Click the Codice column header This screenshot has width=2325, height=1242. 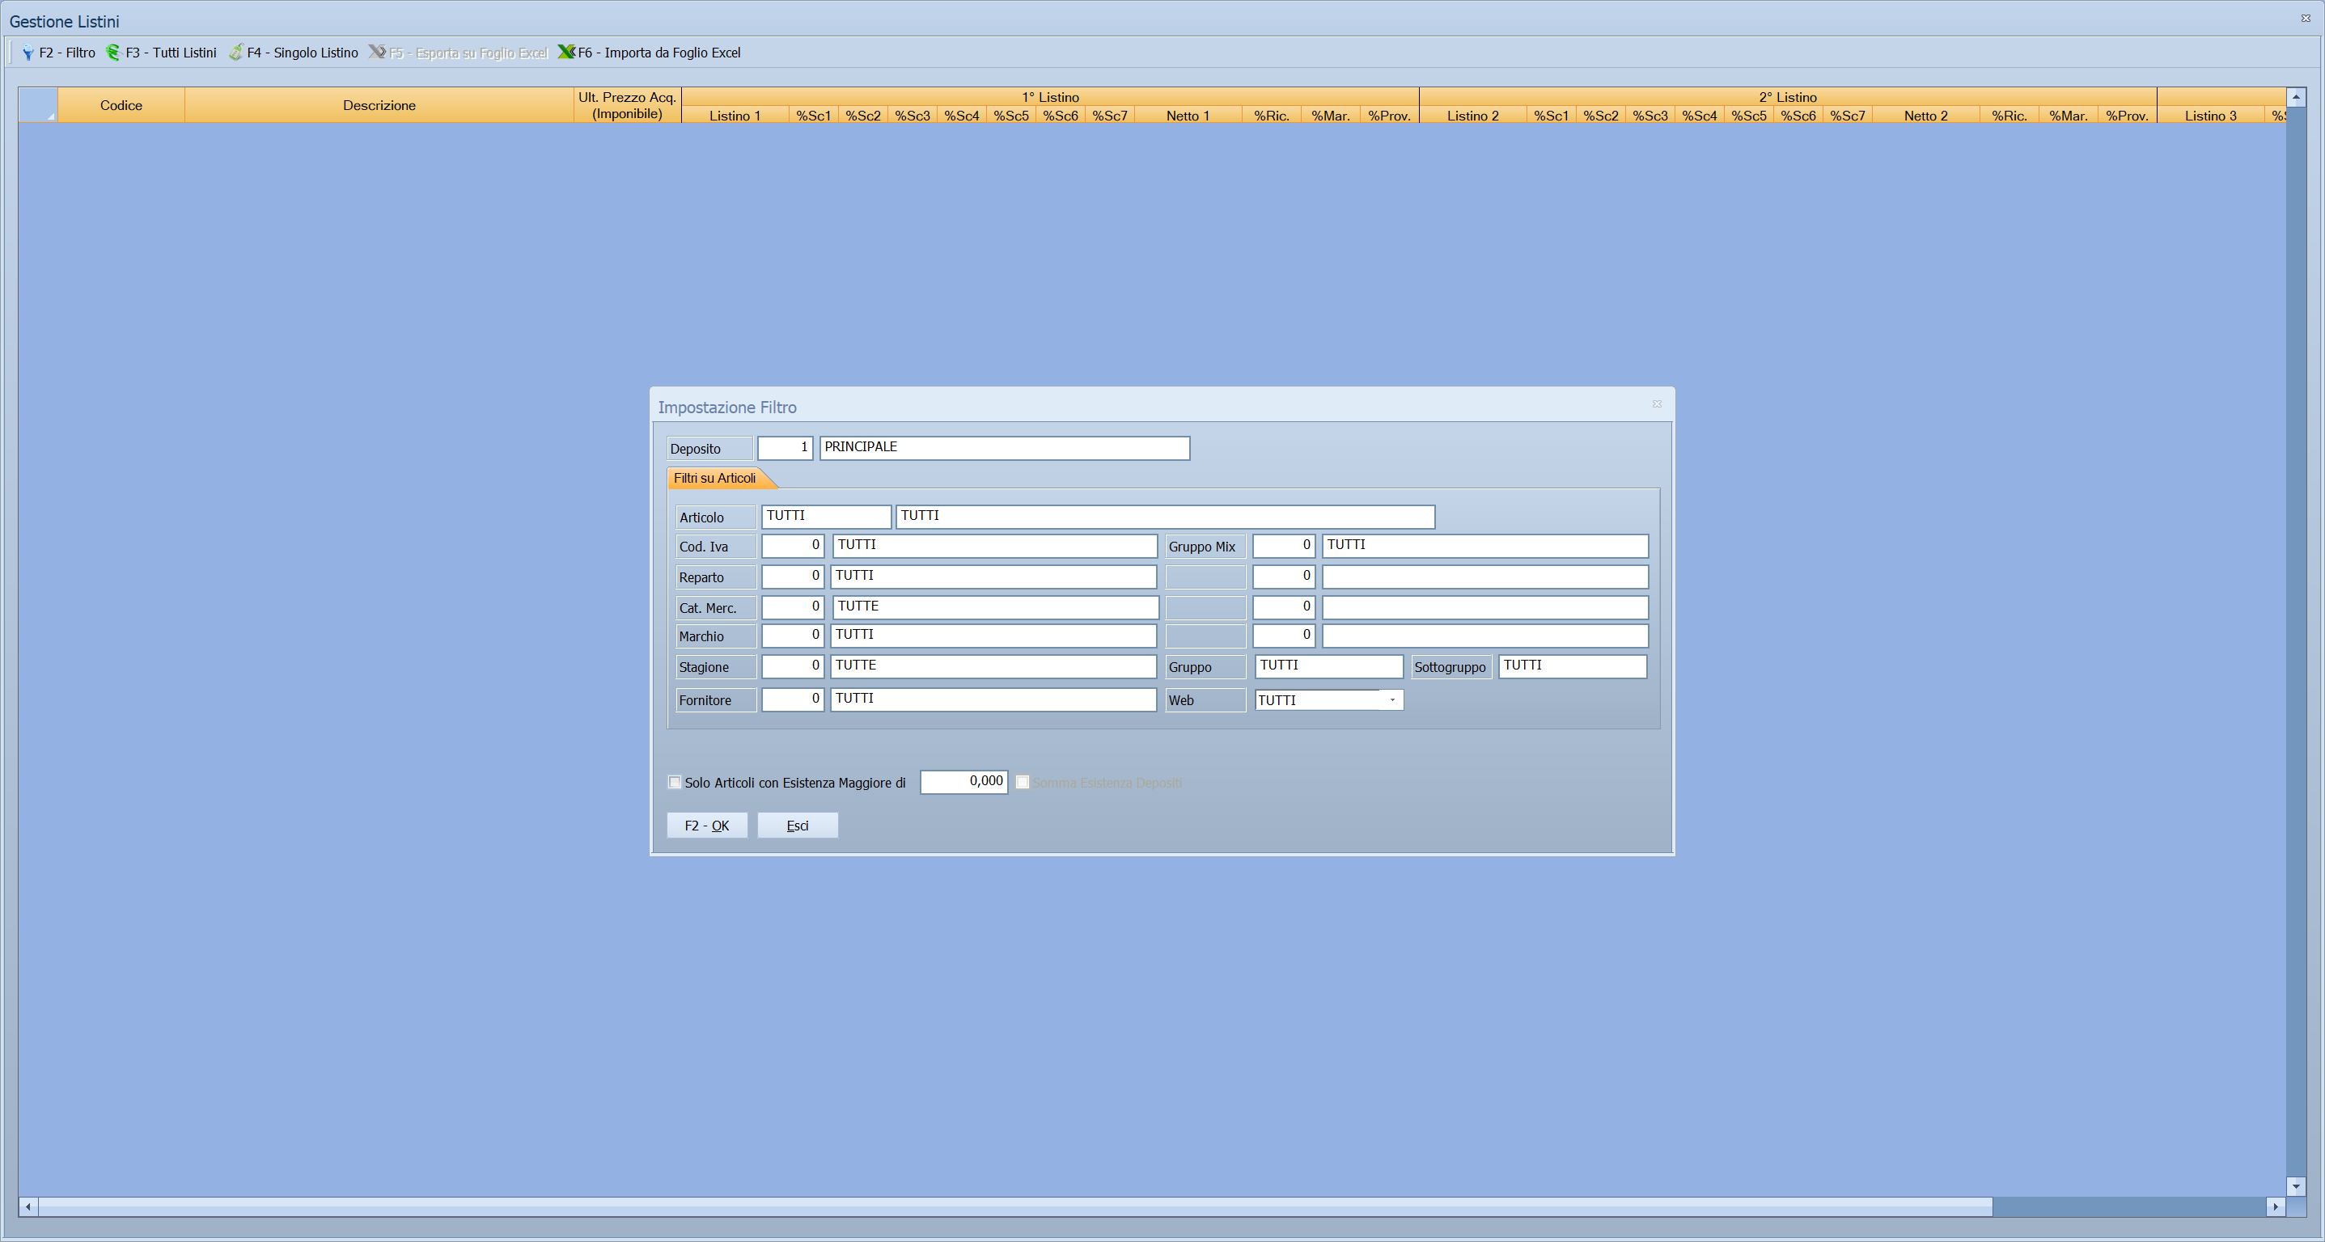[121, 104]
